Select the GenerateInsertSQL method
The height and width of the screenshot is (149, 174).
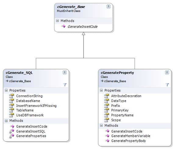(31, 131)
